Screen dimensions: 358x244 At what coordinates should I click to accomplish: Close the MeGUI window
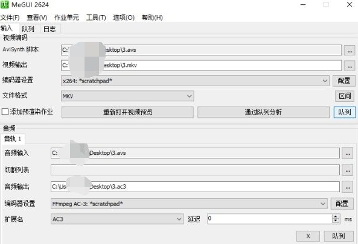(350, 5)
